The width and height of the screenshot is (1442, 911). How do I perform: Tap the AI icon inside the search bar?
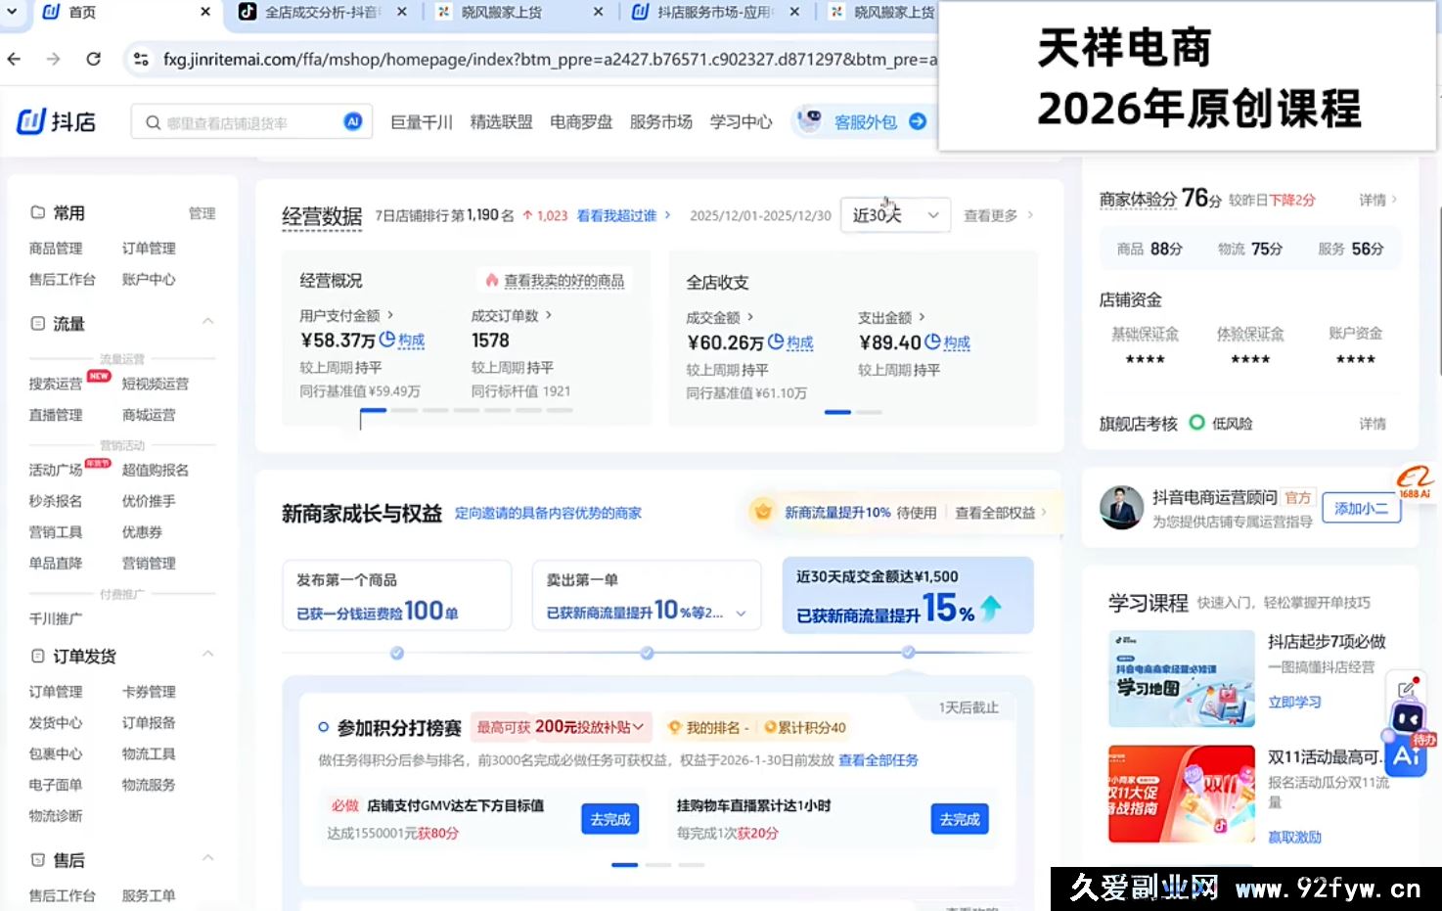(x=352, y=121)
